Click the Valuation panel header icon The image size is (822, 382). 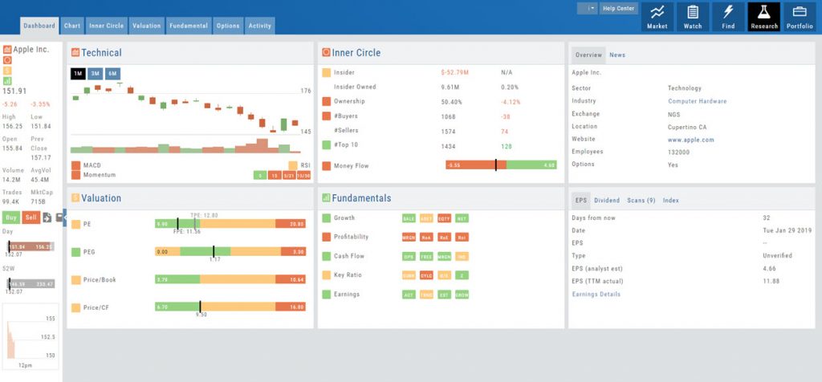coord(75,198)
